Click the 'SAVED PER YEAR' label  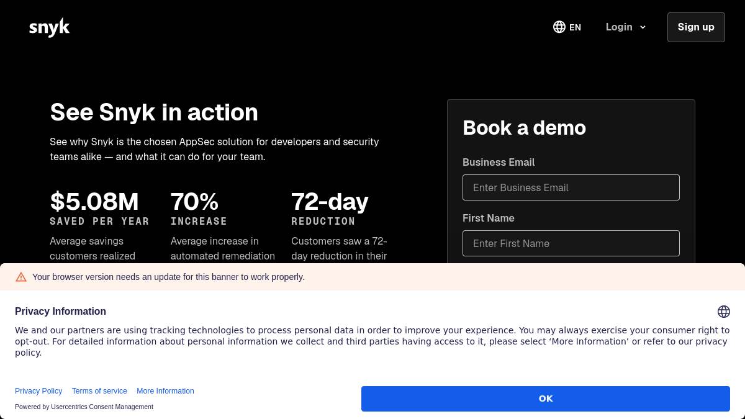click(99, 221)
